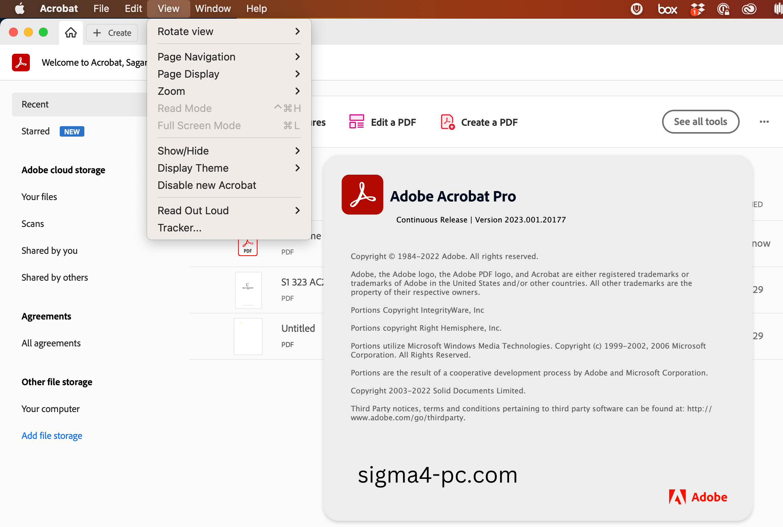Expand the Rotate view submenu
Viewport: 783px width, 527px height.
[229, 31]
